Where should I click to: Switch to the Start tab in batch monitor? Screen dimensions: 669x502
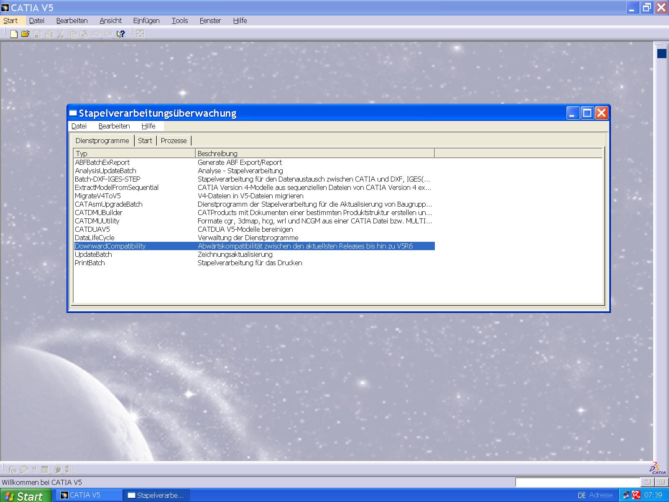click(145, 141)
